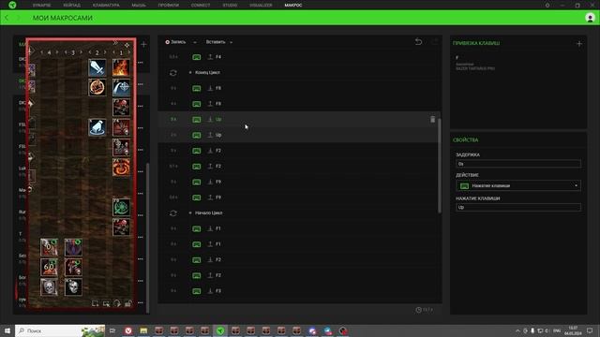600x337 pixels.
Task: Select green swirl skill icon in overlay
Action: point(121,207)
